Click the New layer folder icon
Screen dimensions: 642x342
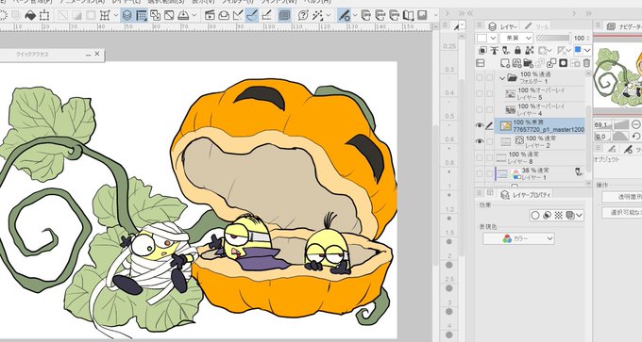point(528,63)
